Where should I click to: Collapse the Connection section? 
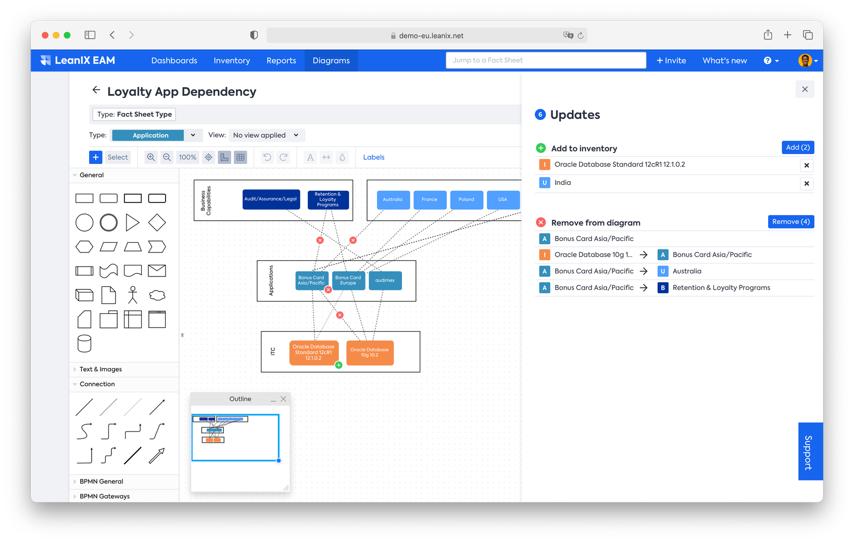(x=97, y=384)
